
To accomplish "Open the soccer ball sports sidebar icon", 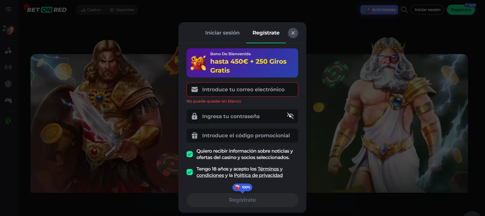I will point(8,84).
